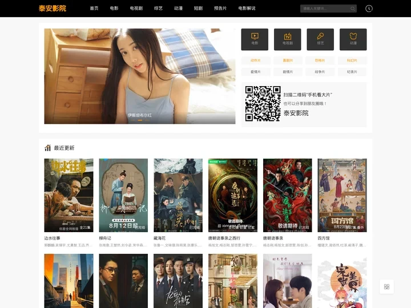Open the 首页 nav item

94,9
